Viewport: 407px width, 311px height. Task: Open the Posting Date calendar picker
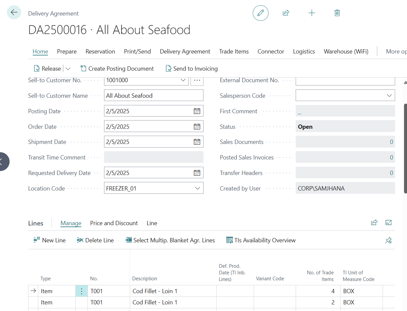197,111
